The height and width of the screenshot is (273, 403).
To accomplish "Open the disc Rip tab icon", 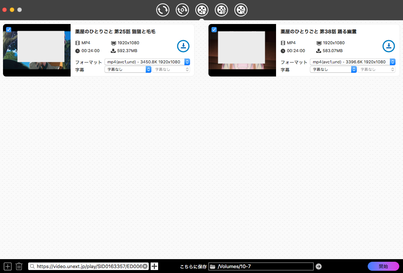I will pyautogui.click(x=183, y=10).
